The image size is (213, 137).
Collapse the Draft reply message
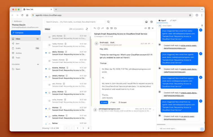[x=153, y=43]
